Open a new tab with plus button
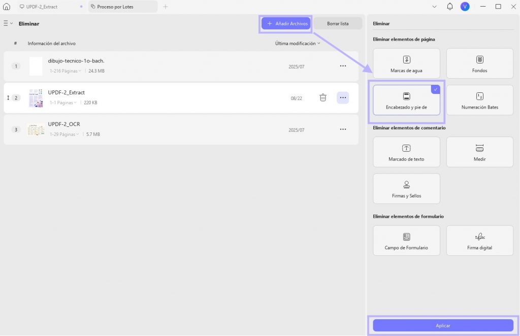 [x=166, y=7]
